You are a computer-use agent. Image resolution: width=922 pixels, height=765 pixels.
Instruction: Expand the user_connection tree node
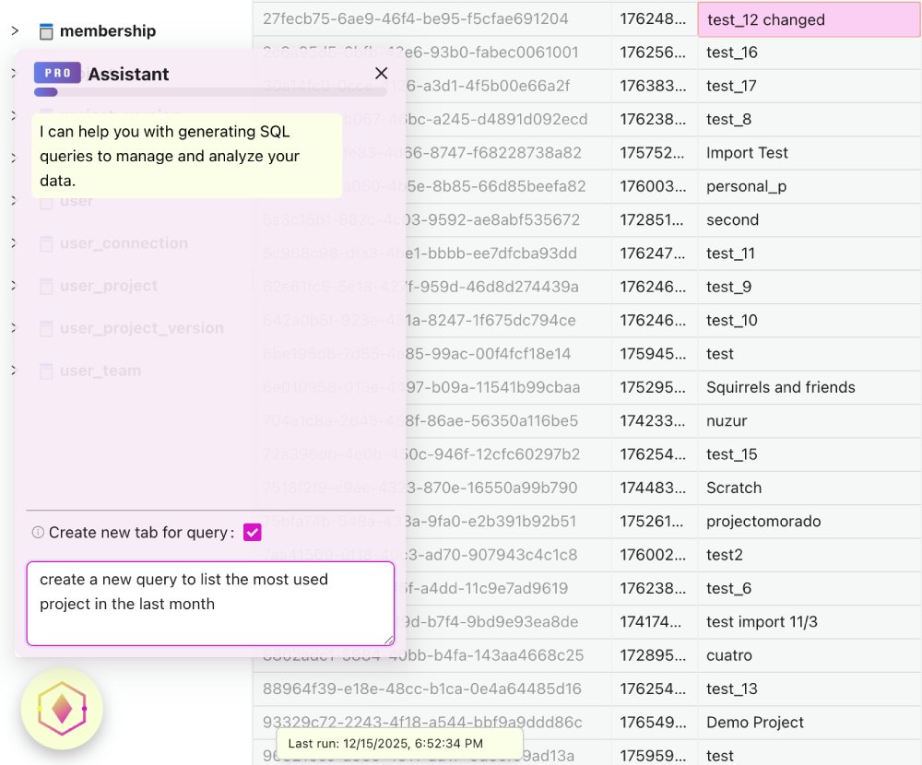point(14,243)
